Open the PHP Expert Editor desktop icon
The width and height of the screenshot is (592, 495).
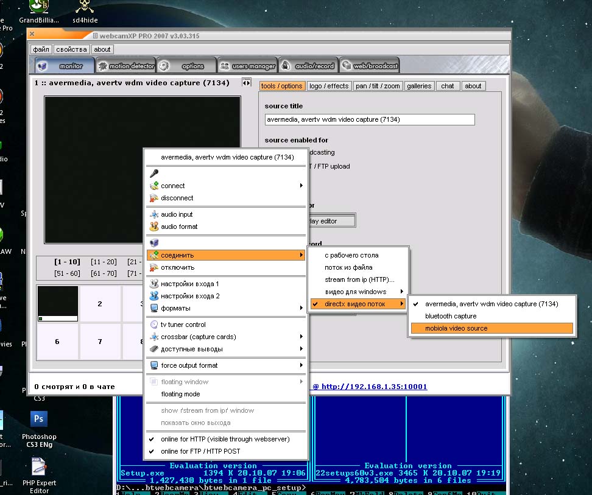point(39,476)
